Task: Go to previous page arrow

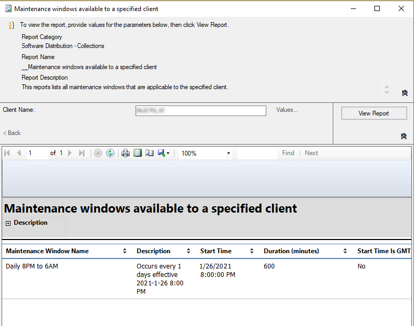Action: pos(19,153)
